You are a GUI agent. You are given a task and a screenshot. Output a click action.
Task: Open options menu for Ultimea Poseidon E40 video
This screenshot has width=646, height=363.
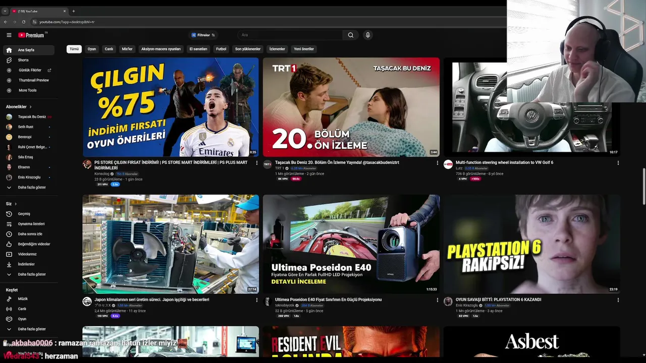[438, 300]
